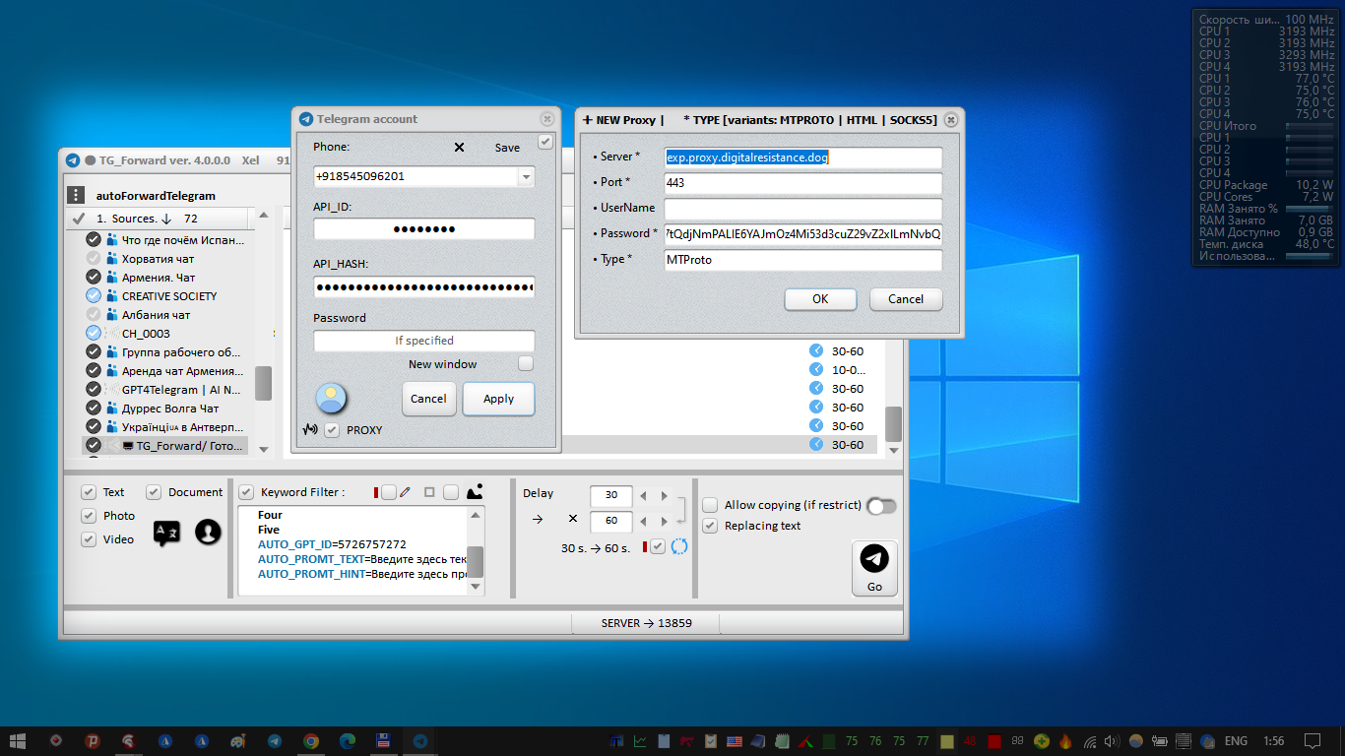Click the down arrow below the sources list
Screen dimensions: 1345x756
(x=262, y=449)
